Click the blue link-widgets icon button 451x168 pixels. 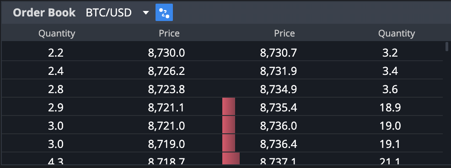click(164, 12)
